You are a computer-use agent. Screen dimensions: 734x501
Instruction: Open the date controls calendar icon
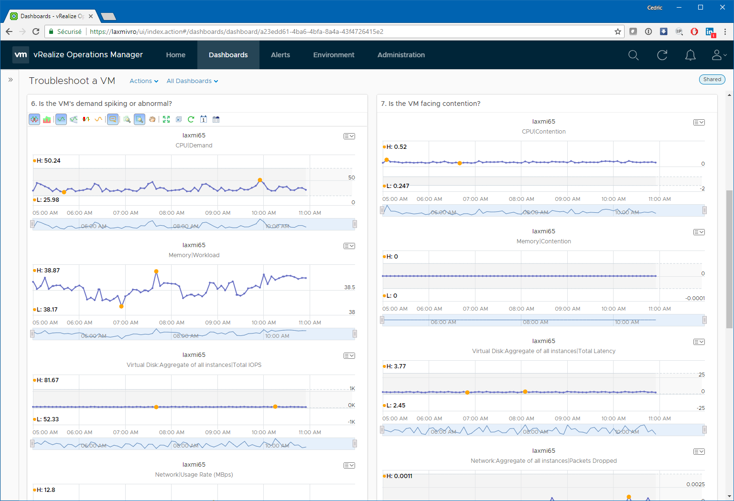[204, 119]
